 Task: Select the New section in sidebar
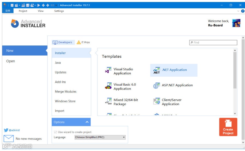25,51
